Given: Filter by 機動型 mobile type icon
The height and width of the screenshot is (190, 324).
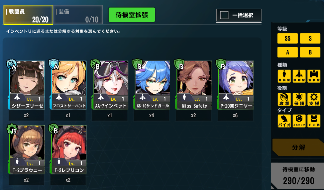Looking at the screenshot, I should 299,76.
